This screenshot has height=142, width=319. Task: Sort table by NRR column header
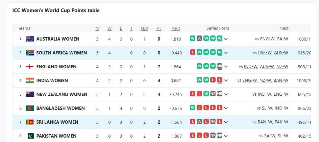click(x=176, y=28)
